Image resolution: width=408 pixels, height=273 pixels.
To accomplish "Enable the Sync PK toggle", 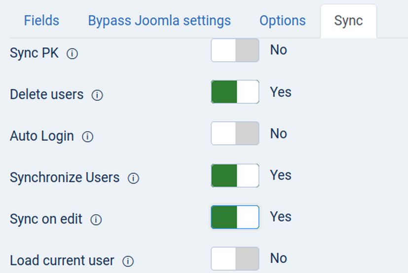I will tap(235, 50).
